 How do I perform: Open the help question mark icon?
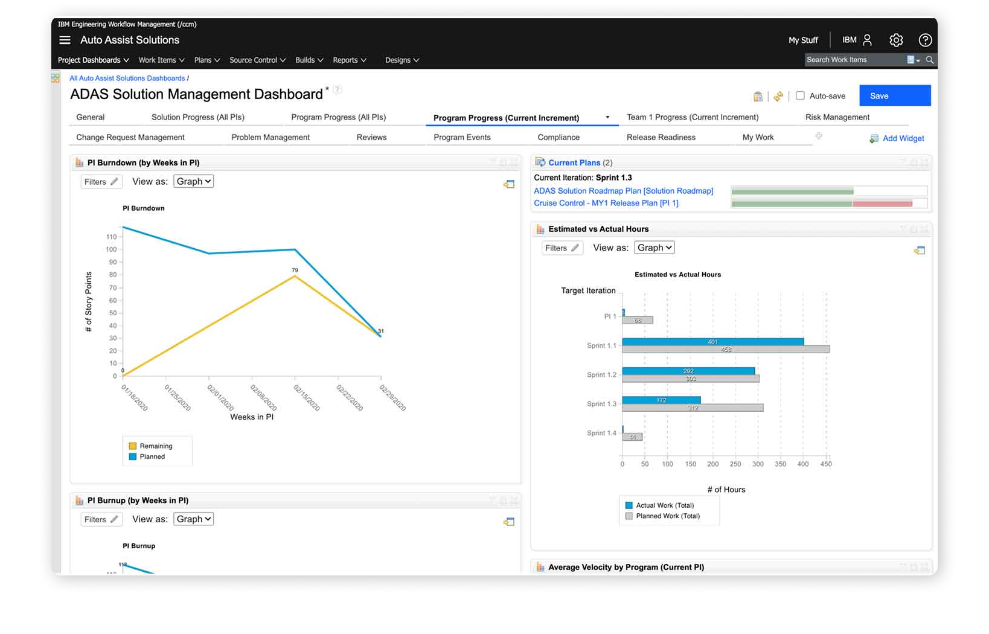[x=925, y=40]
